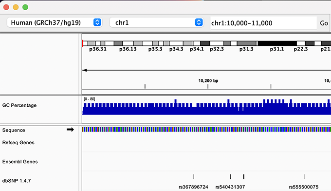Click the red position marker on the ideogram
The height and width of the screenshot is (191, 331).
[x=83, y=43]
